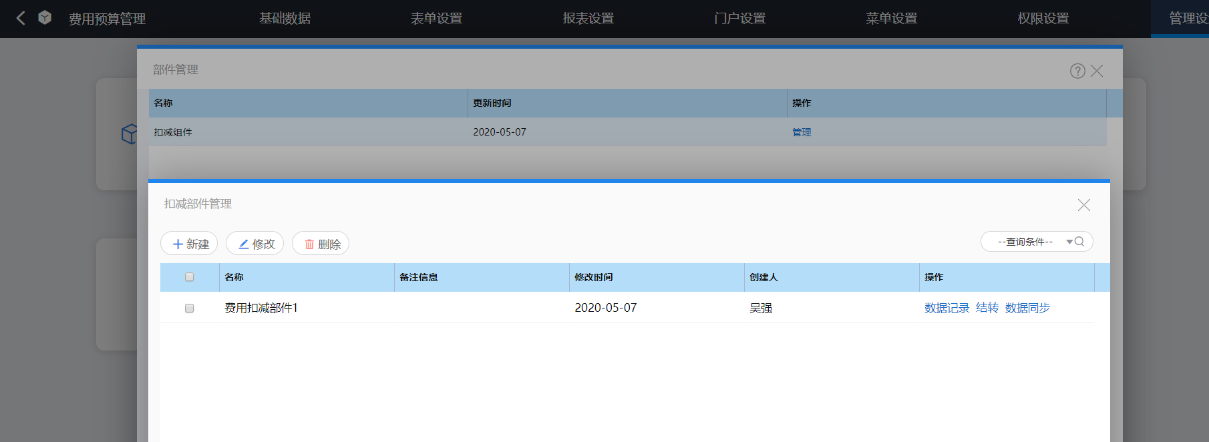The image size is (1209, 442).
Task: Click the cube logo beside 费用预算管理
Action: coord(45,18)
